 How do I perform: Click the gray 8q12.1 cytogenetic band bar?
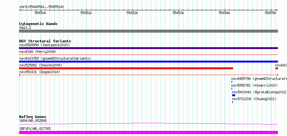(x=148, y=31)
